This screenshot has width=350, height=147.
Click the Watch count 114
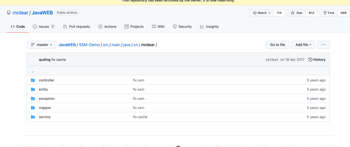pyautogui.click(x=279, y=13)
